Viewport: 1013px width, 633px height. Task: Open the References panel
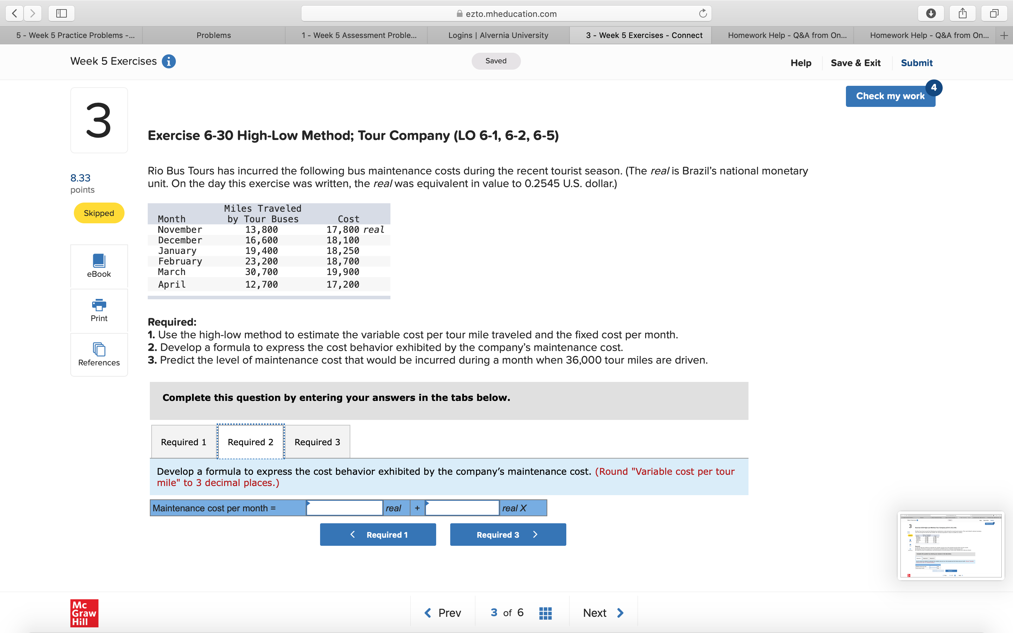pos(99,354)
